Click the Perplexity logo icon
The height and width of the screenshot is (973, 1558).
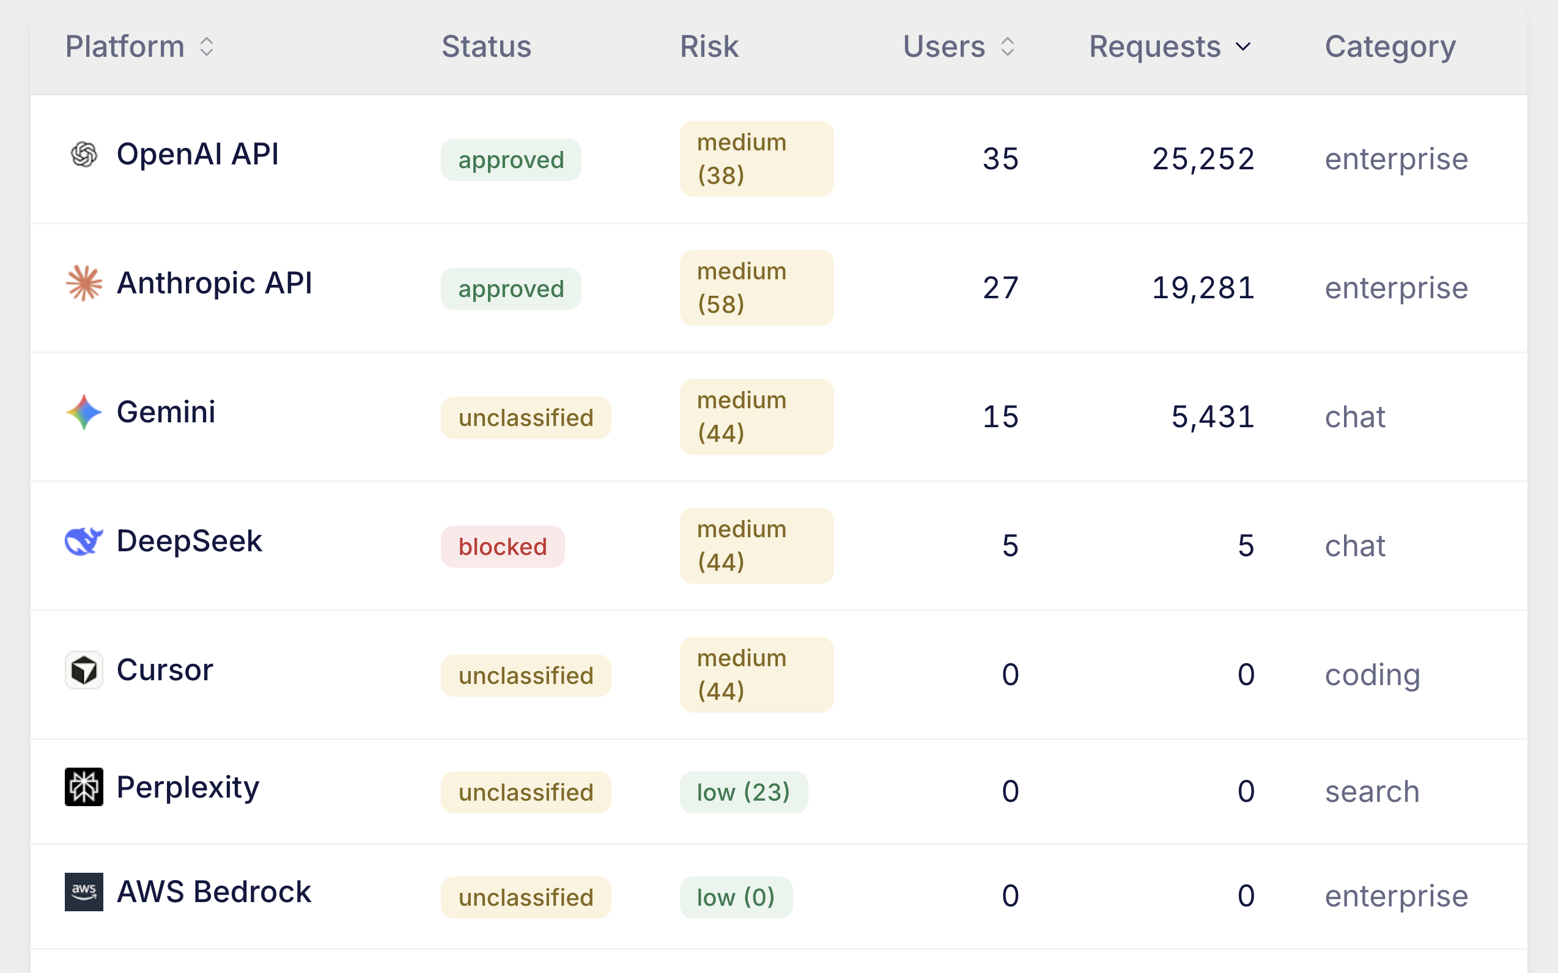pos(84,787)
